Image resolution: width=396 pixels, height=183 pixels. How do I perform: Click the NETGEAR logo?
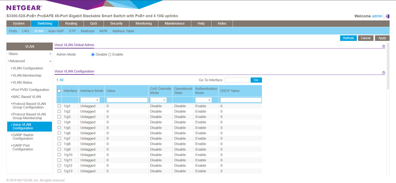click(x=24, y=8)
